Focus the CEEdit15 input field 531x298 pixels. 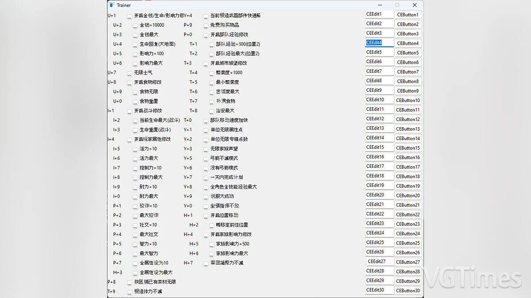tap(379, 147)
